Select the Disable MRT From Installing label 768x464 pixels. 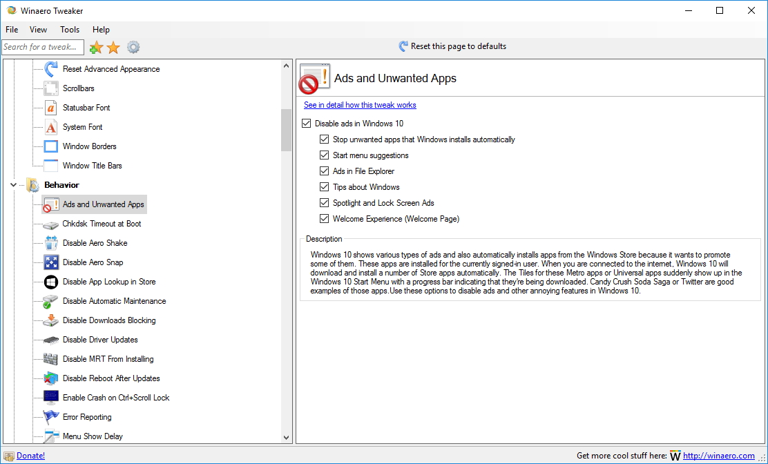(x=108, y=359)
